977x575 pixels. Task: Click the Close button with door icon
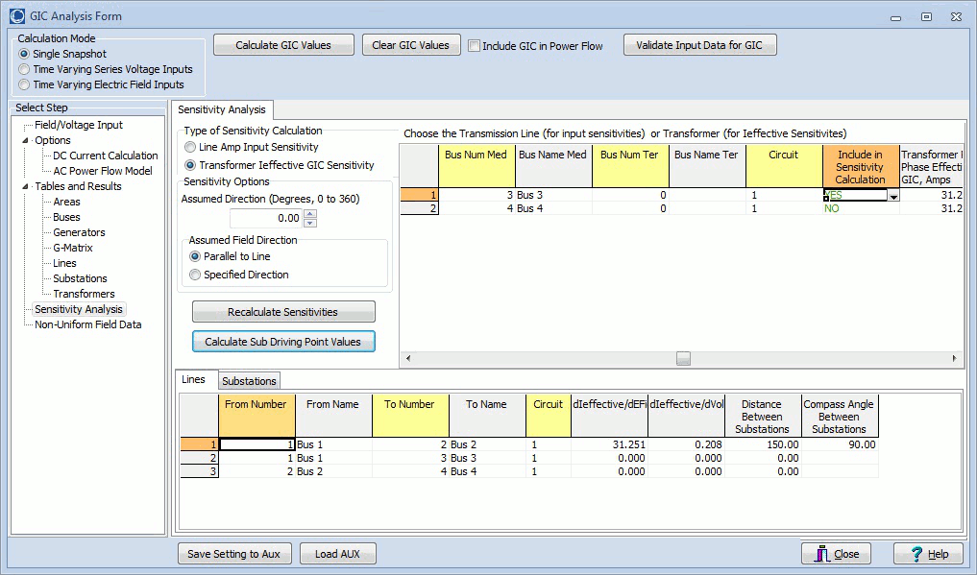(x=836, y=554)
